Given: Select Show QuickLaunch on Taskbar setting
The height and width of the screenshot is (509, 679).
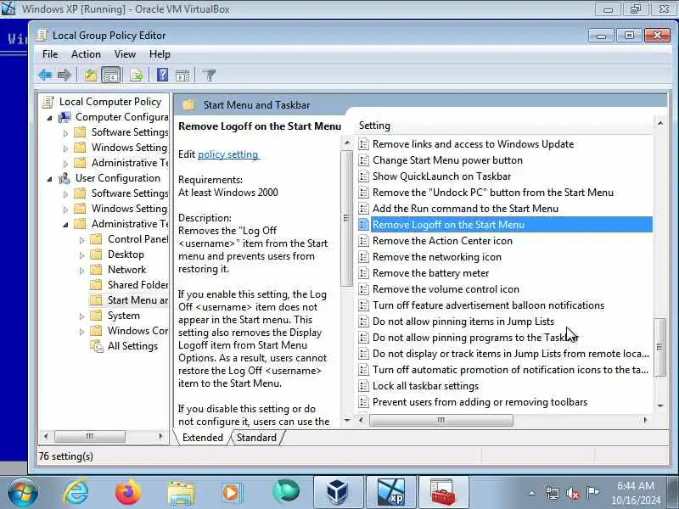Looking at the screenshot, I should pos(441,176).
